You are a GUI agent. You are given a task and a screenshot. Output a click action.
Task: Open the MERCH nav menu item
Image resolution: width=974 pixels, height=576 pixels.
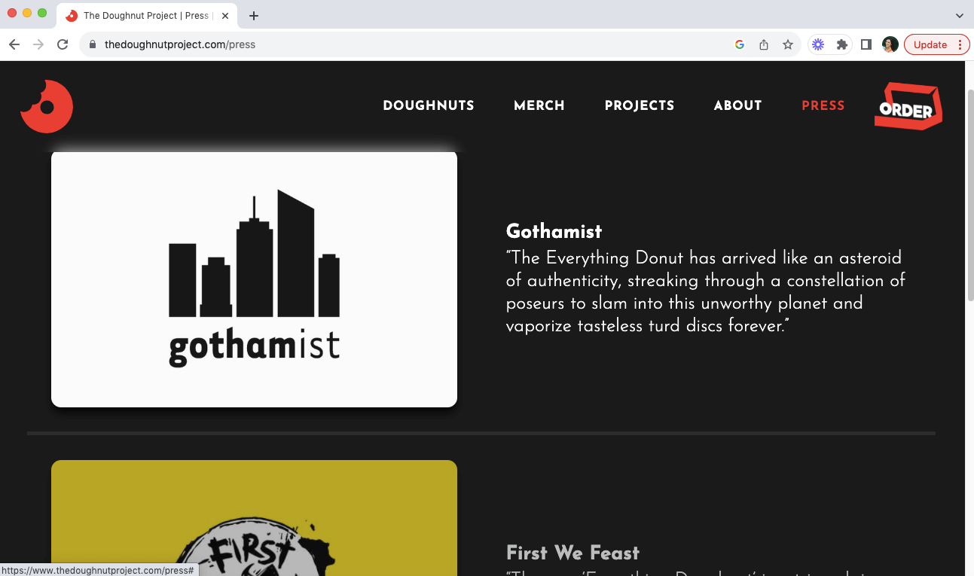coord(539,105)
